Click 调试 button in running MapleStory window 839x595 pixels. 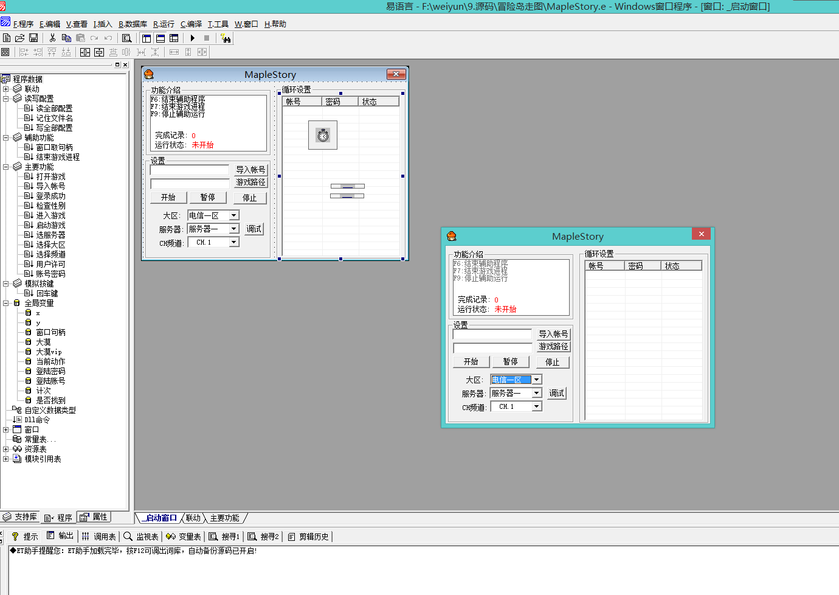pos(557,393)
